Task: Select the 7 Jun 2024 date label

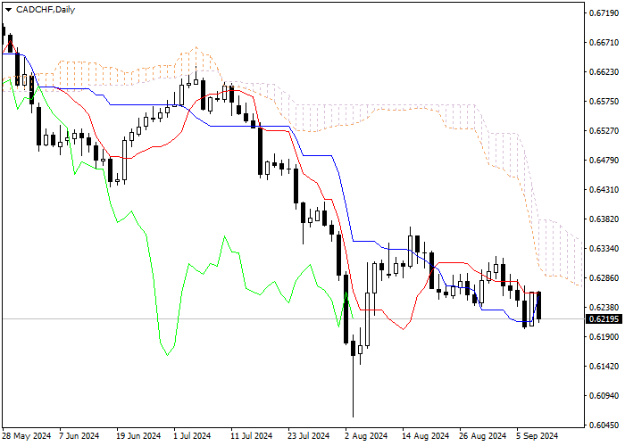Action: coord(79,436)
